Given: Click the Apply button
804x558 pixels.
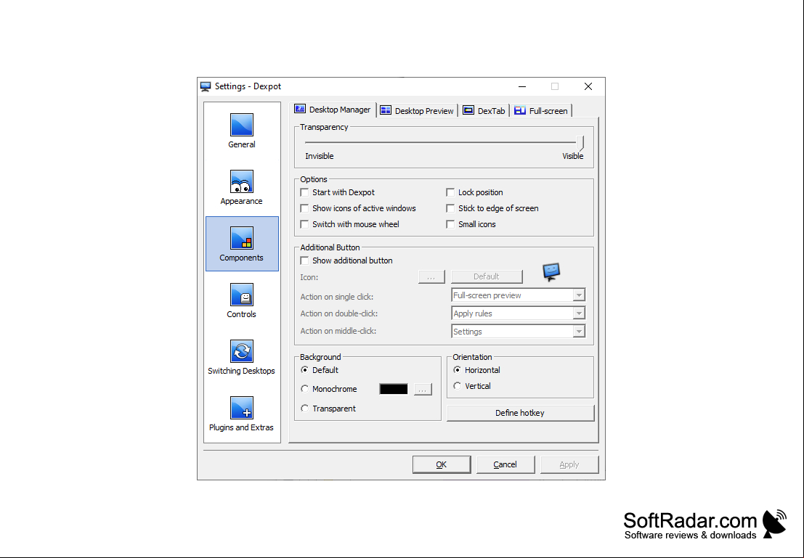Looking at the screenshot, I should click(569, 464).
